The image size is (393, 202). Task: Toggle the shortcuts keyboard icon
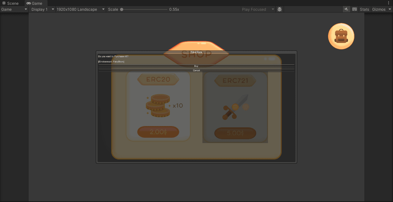tap(355, 9)
